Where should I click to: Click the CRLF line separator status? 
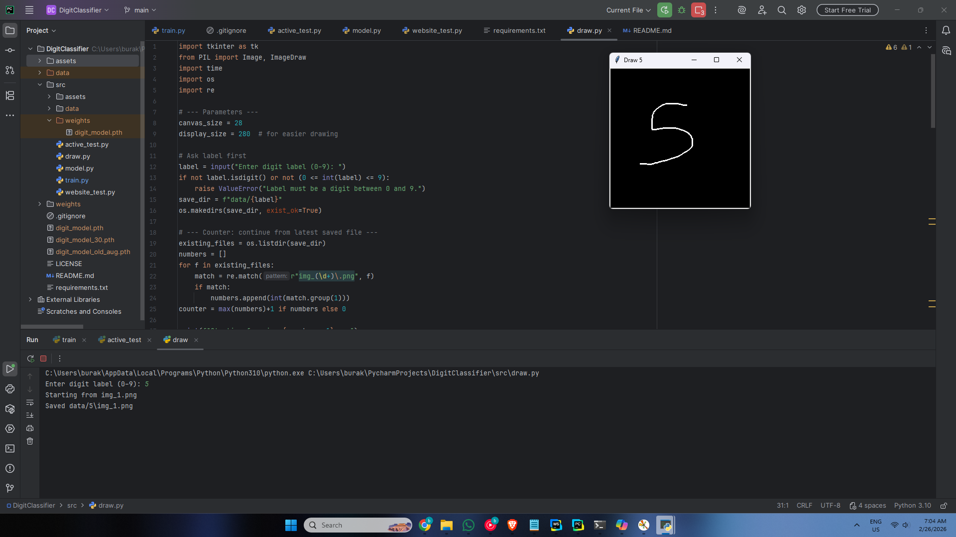pos(804,506)
